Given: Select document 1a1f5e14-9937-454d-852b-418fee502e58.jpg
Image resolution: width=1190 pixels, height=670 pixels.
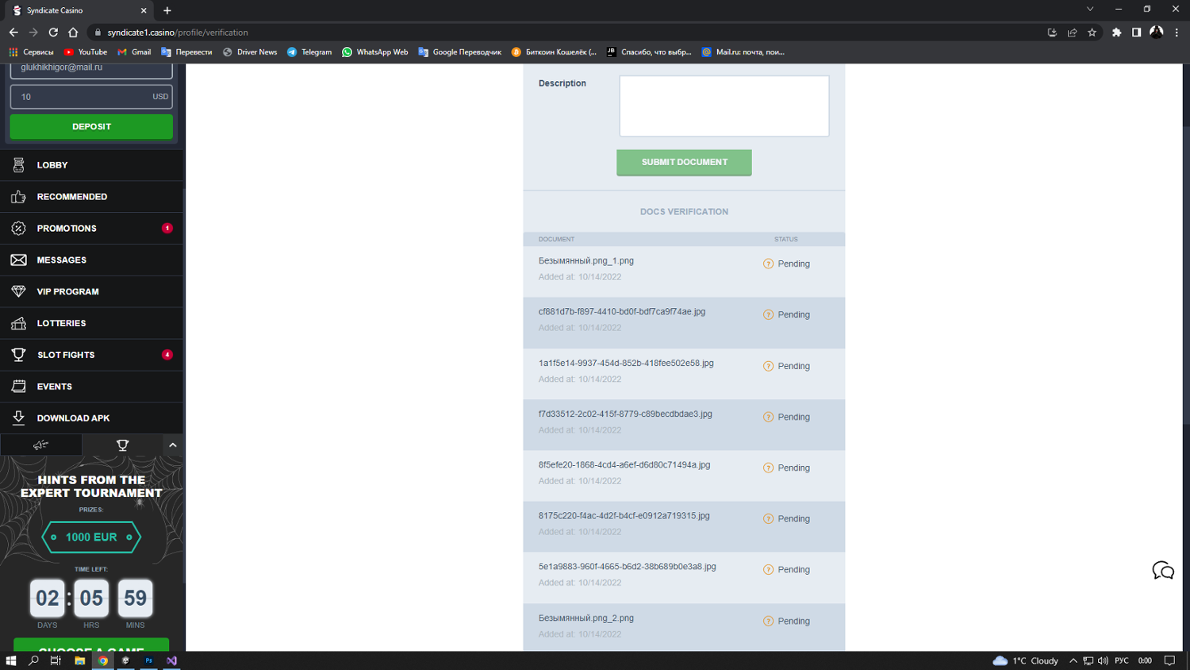Looking at the screenshot, I should pyautogui.click(x=626, y=364).
